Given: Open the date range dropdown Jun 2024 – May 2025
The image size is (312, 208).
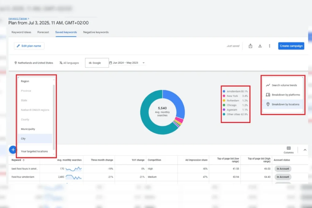Looking at the screenshot, I should pyautogui.click(x=127, y=63).
